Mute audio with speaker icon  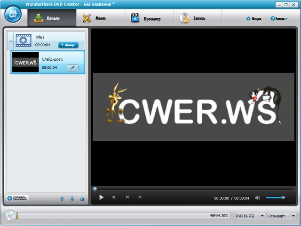(258, 198)
